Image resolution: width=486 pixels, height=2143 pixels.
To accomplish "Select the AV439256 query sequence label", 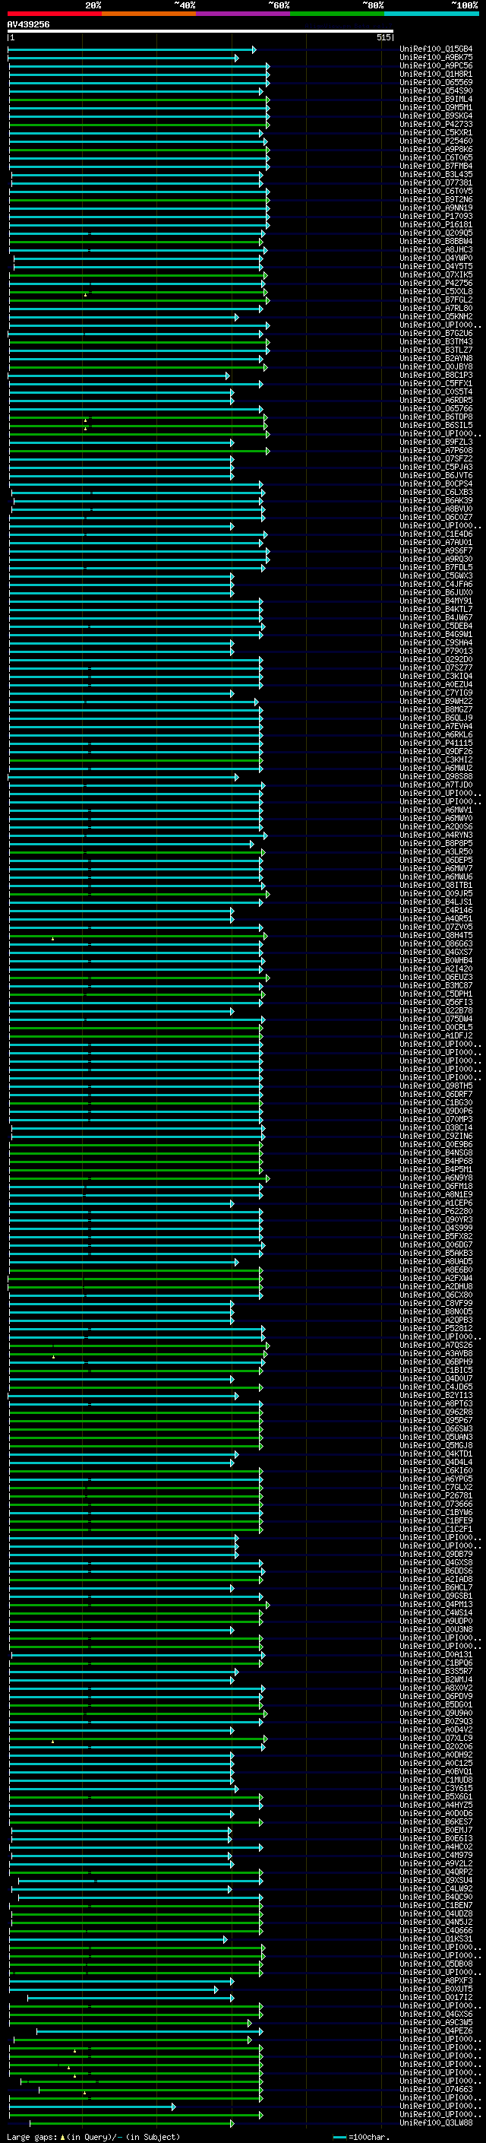I will click(x=28, y=24).
